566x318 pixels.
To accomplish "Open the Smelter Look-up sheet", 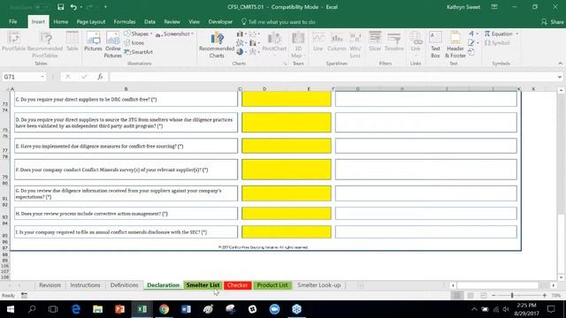I will [319, 284].
